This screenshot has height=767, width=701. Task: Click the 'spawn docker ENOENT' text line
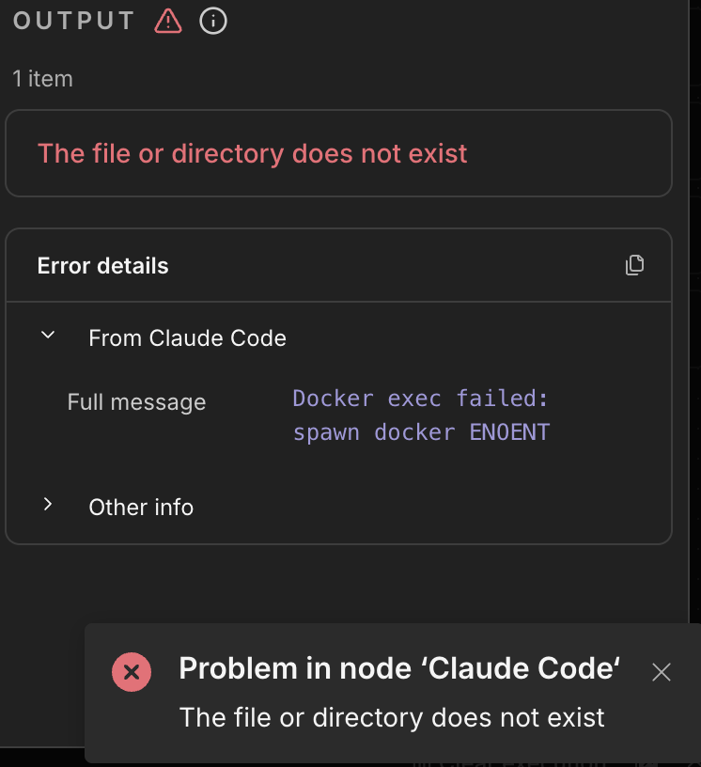tap(421, 432)
